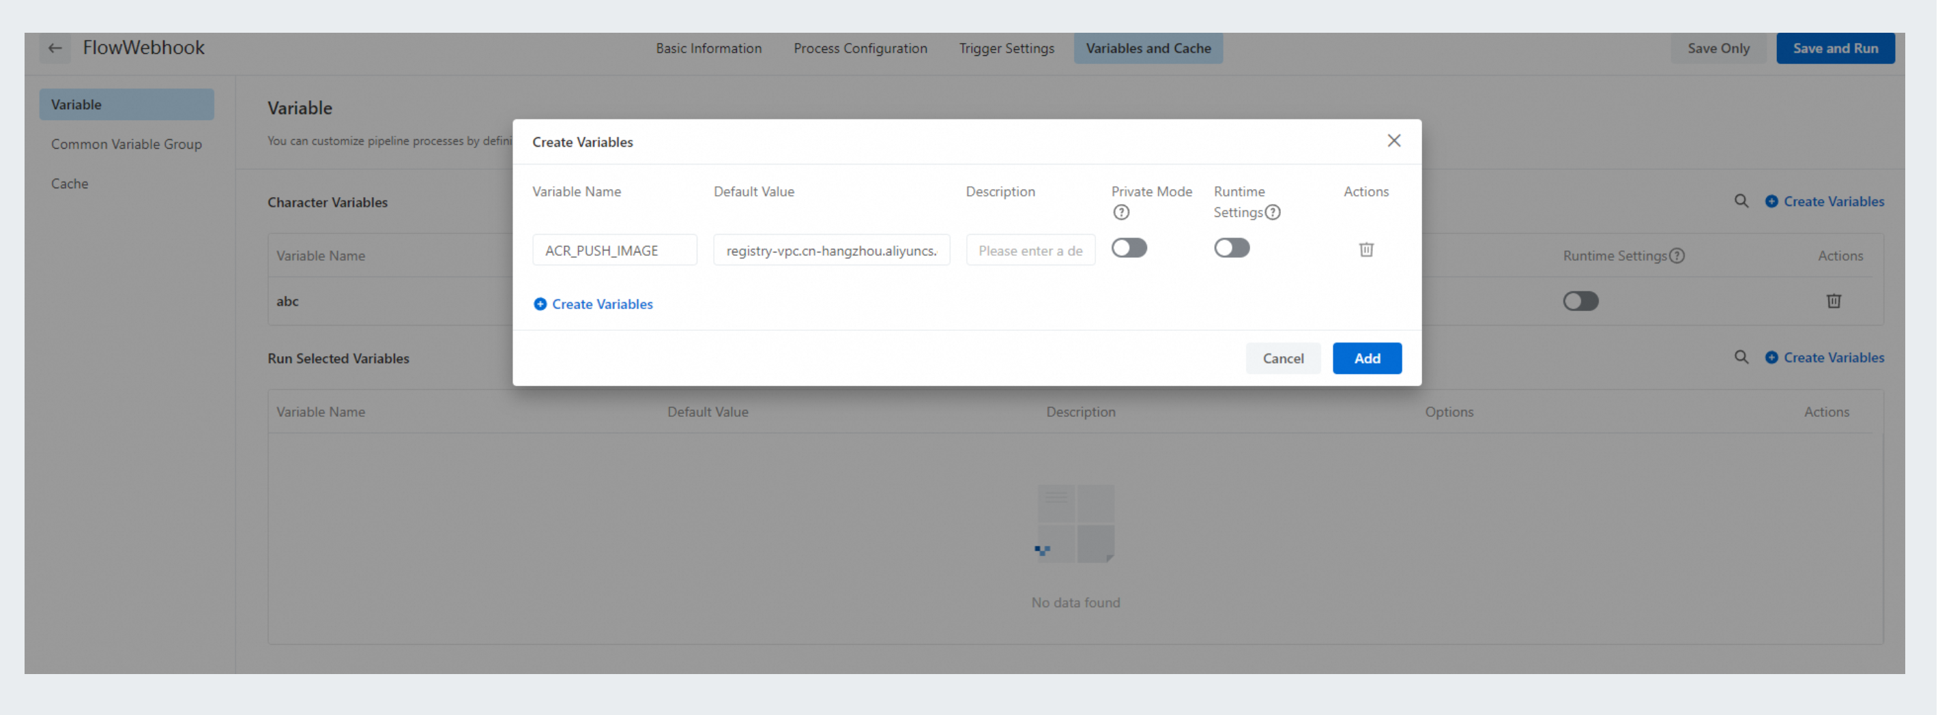This screenshot has width=1938, height=715.
Task: Select the Variables and Cache tab
Action: click(x=1148, y=48)
